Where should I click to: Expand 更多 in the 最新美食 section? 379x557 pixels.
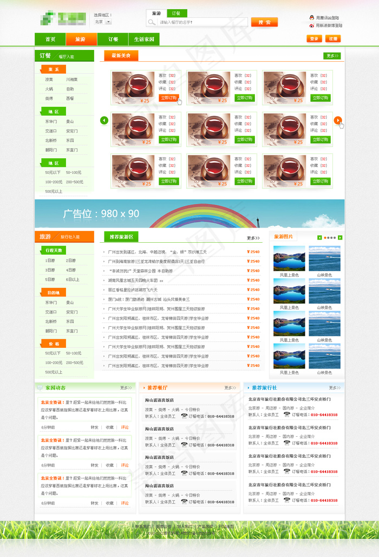pyautogui.click(x=332, y=56)
